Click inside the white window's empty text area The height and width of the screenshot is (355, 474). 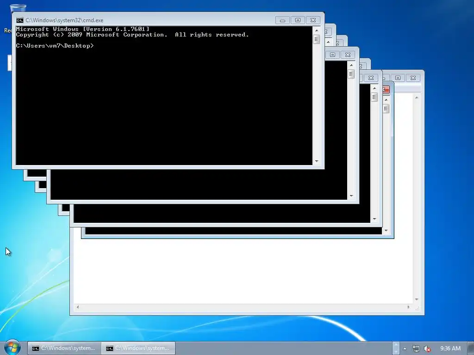click(243, 272)
